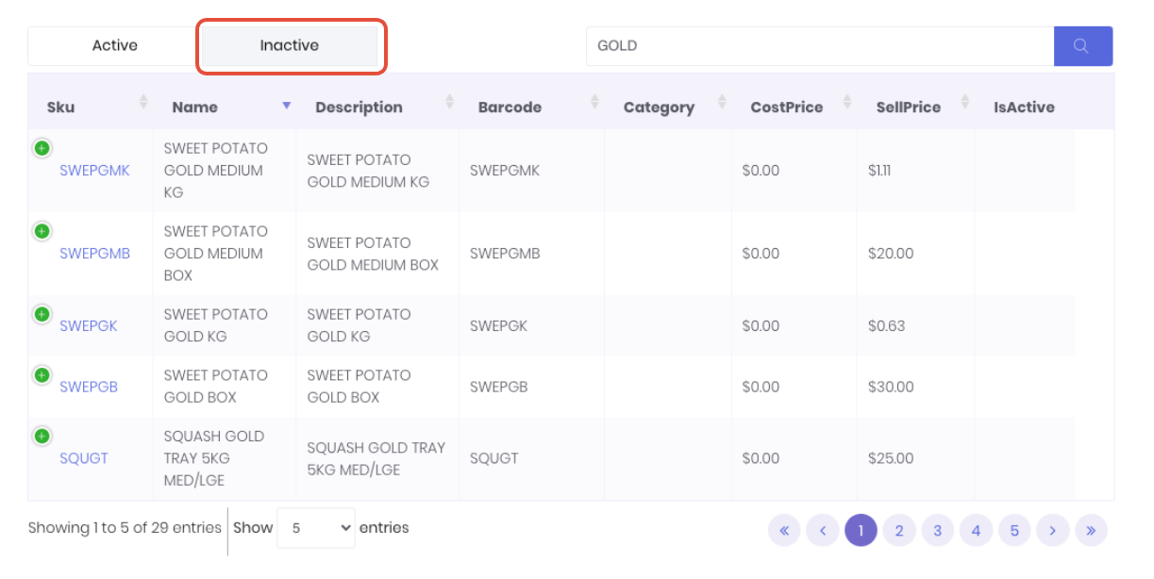Screen dimensions: 1154x579
Task: Expand the SWEPGMK row plus icon
Action: click(x=42, y=148)
